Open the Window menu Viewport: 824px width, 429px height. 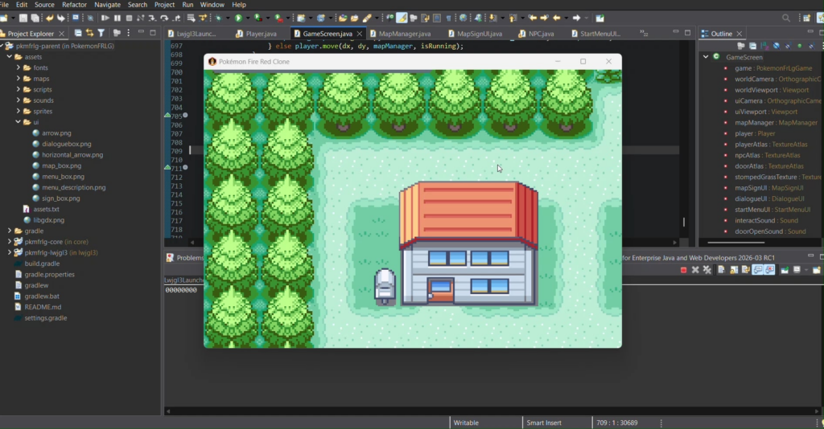click(212, 5)
